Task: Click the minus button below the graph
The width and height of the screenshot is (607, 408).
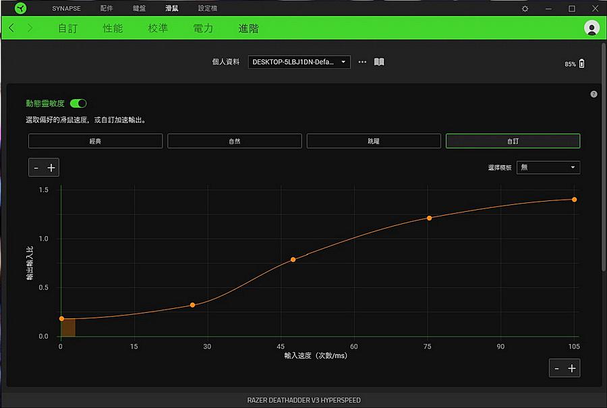Action: pyautogui.click(x=556, y=368)
